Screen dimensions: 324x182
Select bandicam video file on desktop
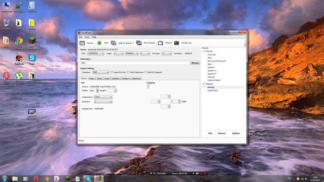click(32, 112)
